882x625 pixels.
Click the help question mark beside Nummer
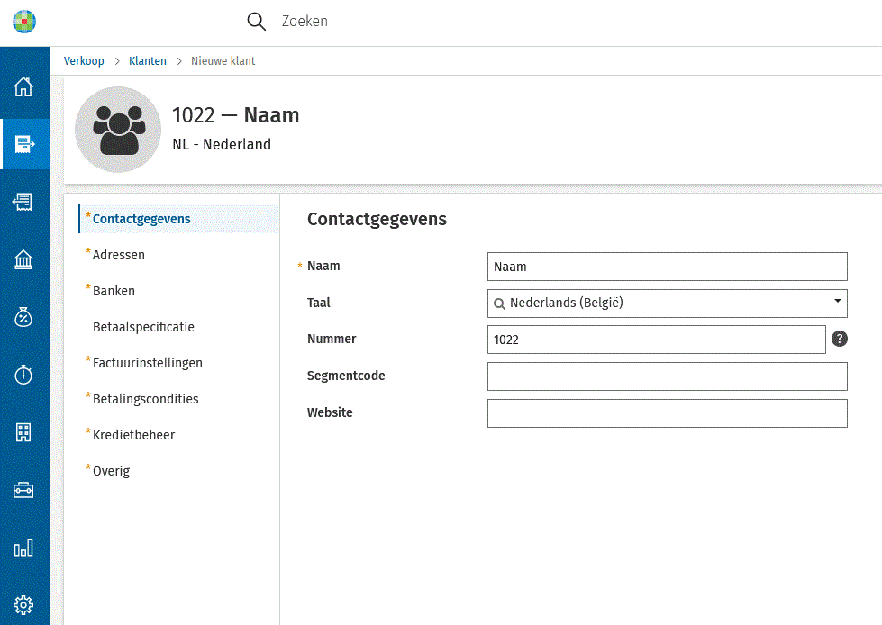(840, 340)
